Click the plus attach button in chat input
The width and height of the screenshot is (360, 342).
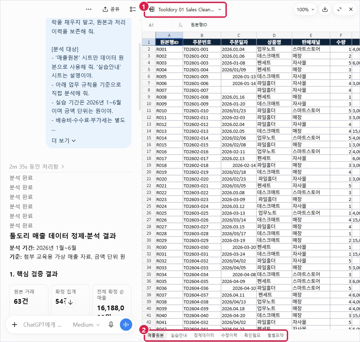click(x=14, y=325)
